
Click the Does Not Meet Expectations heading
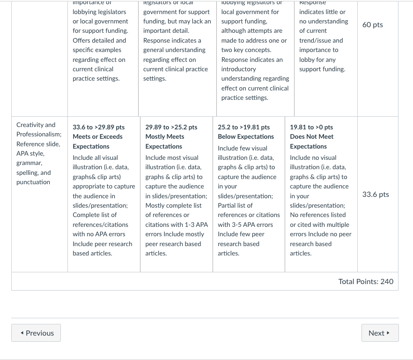pos(311,142)
